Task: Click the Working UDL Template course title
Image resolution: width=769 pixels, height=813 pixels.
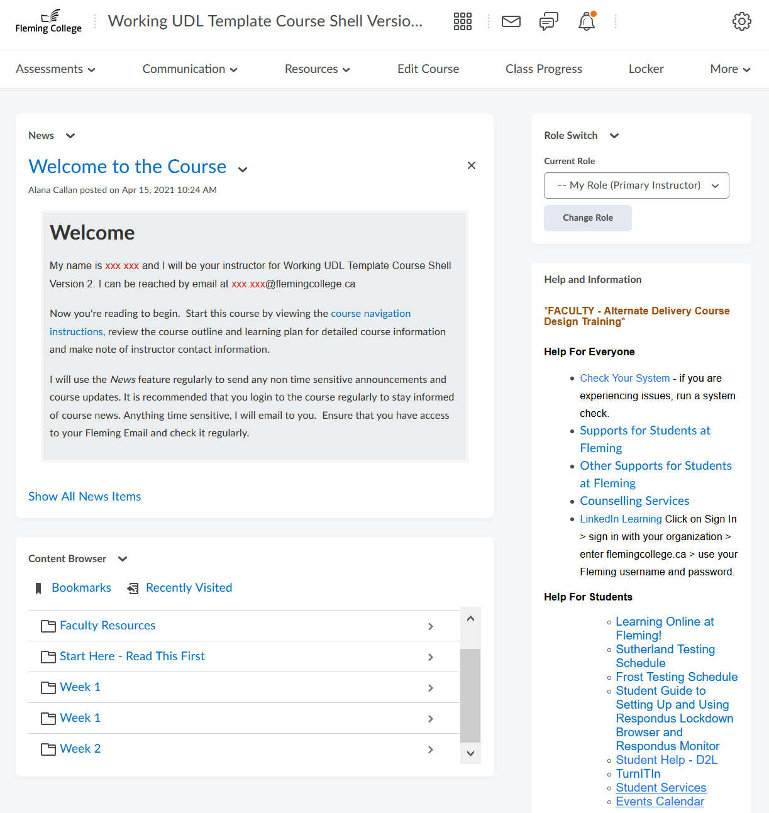Action: click(265, 21)
